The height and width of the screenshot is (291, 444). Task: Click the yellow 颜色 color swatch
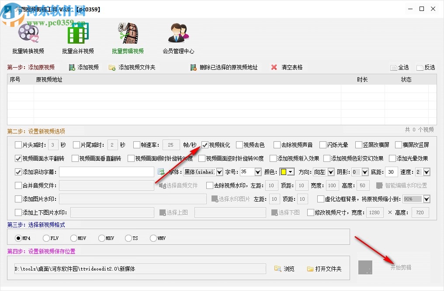pos(284,171)
